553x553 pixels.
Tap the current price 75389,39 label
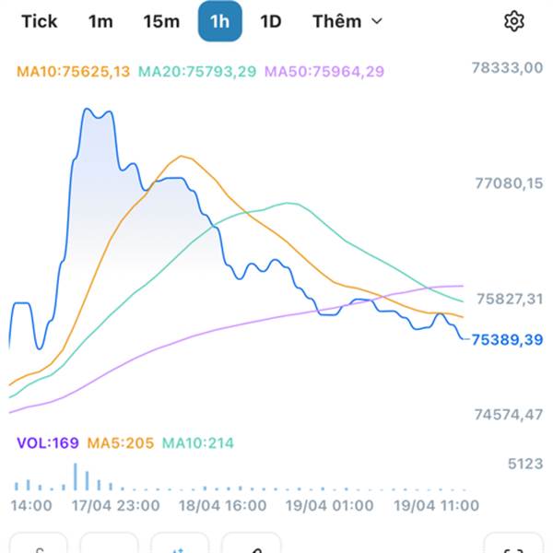506,340
